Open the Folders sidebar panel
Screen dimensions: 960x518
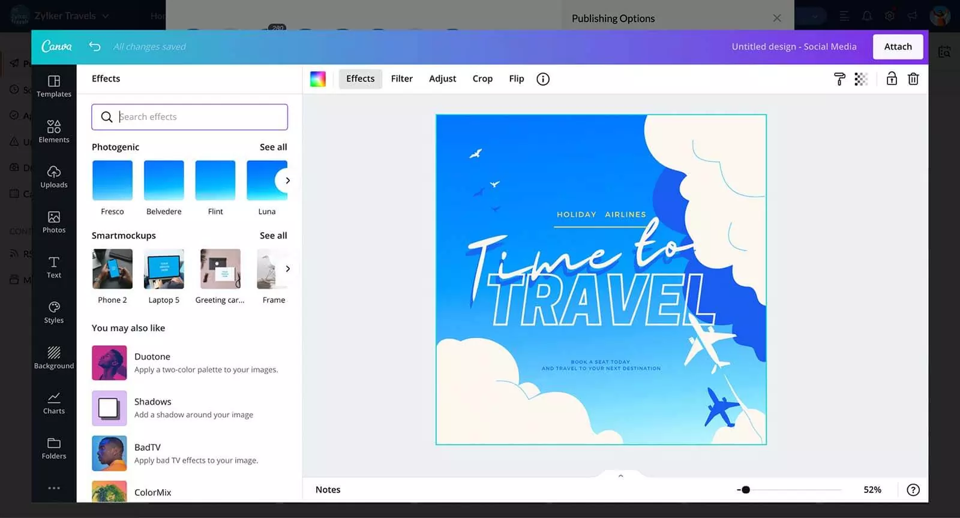(x=54, y=448)
